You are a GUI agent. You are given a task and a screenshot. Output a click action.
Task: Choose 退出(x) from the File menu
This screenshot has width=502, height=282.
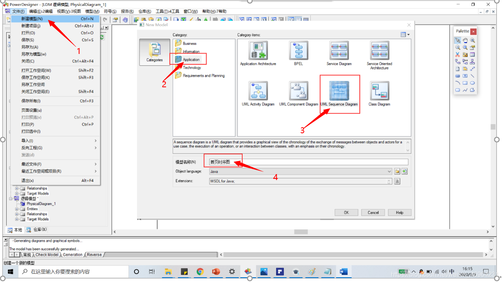(x=56, y=180)
